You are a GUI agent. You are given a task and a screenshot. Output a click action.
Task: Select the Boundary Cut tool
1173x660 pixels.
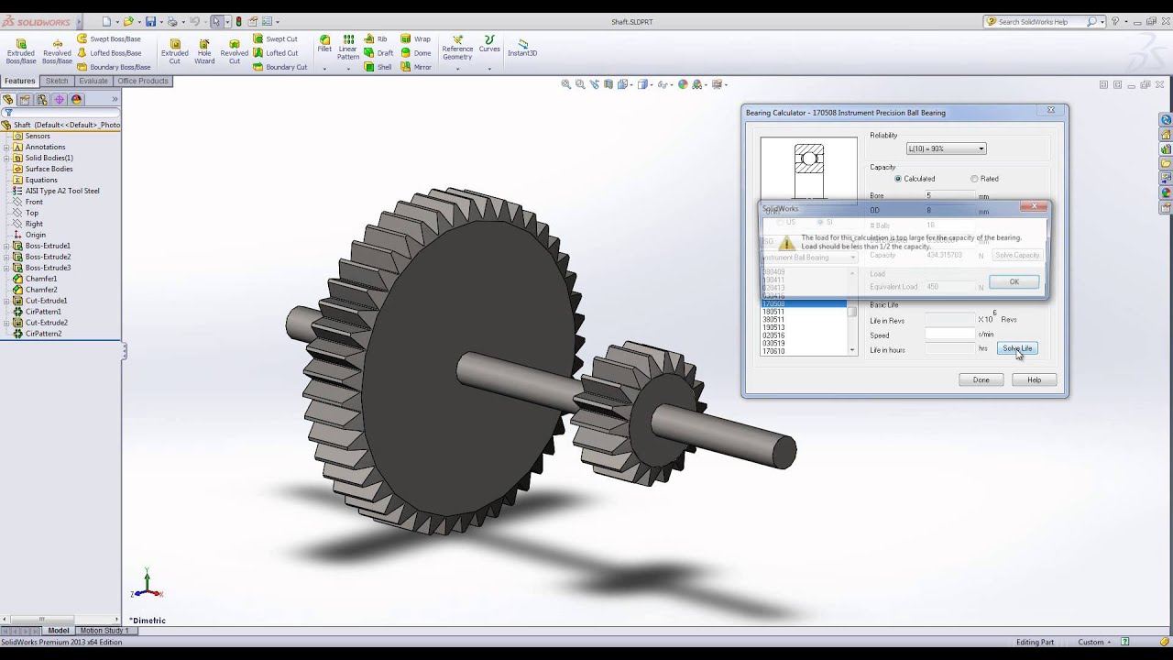click(280, 67)
